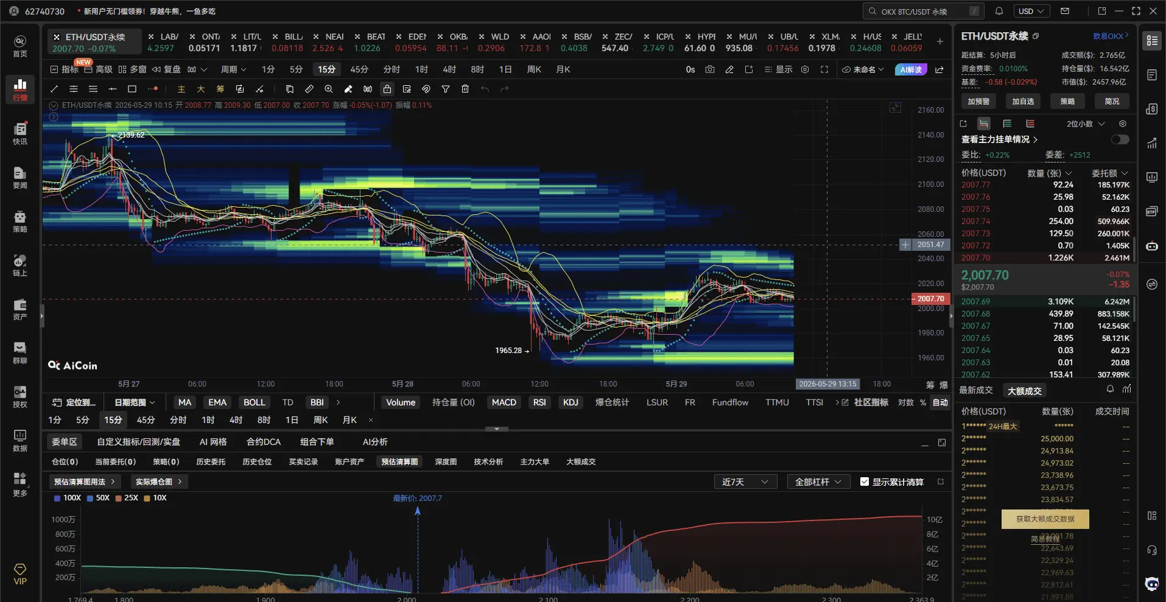Open the mail inbox icon in title bar
The image size is (1166, 602).
pyautogui.click(x=1065, y=11)
